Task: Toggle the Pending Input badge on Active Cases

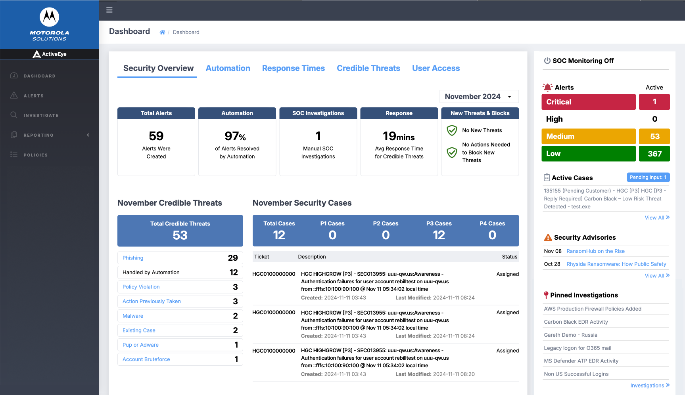Action: click(648, 177)
